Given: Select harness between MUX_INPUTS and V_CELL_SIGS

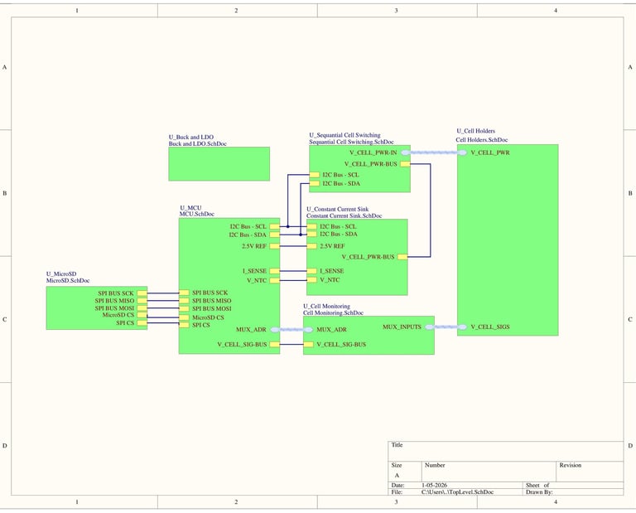Looking at the screenshot, I should pyautogui.click(x=446, y=327).
